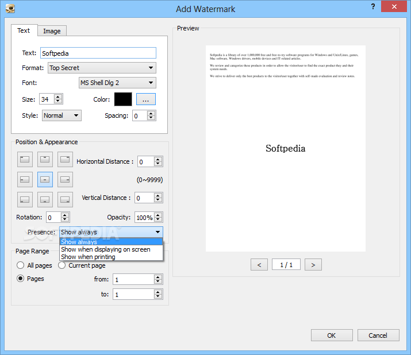Open the Style dropdown showing Normal
This screenshot has width=411, height=355.
pos(62,115)
